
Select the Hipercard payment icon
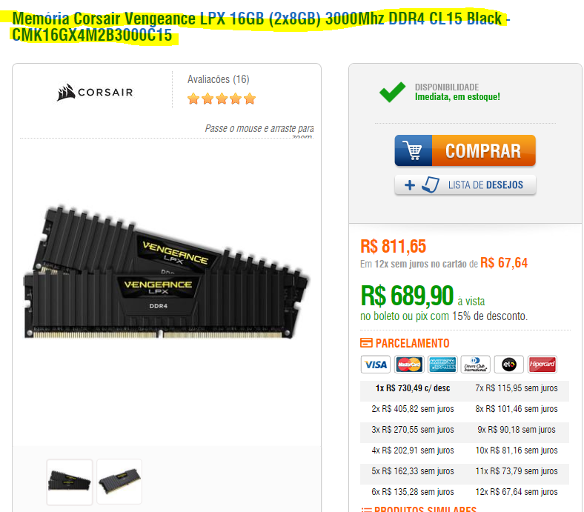point(542,364)
